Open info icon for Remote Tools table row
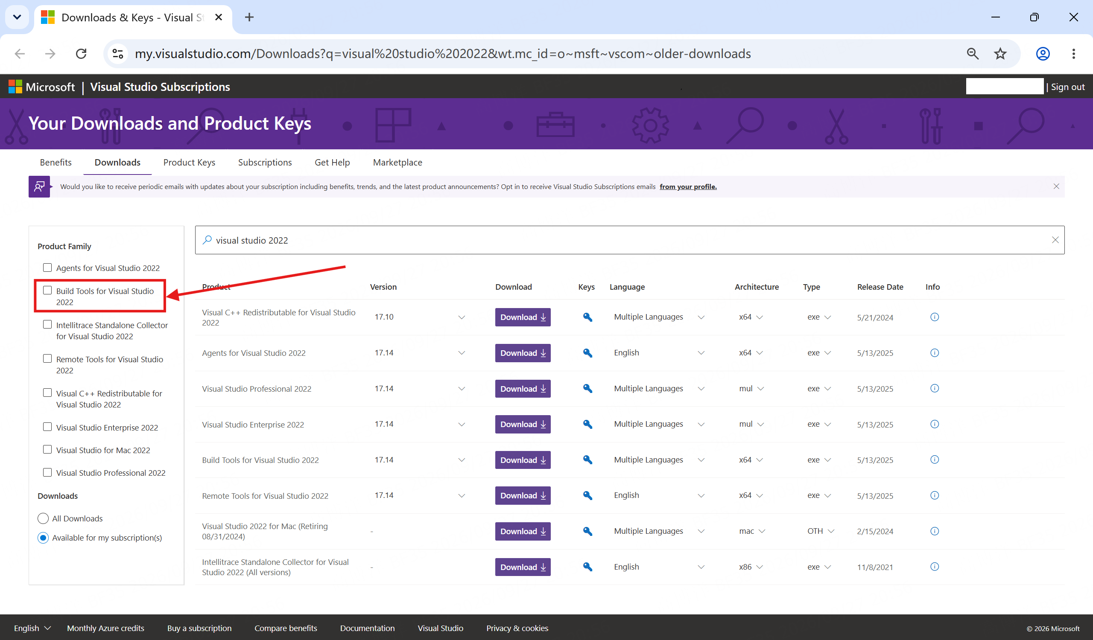Image resolution: width=1093 pixels, height=640 pixels. (934, 495)
